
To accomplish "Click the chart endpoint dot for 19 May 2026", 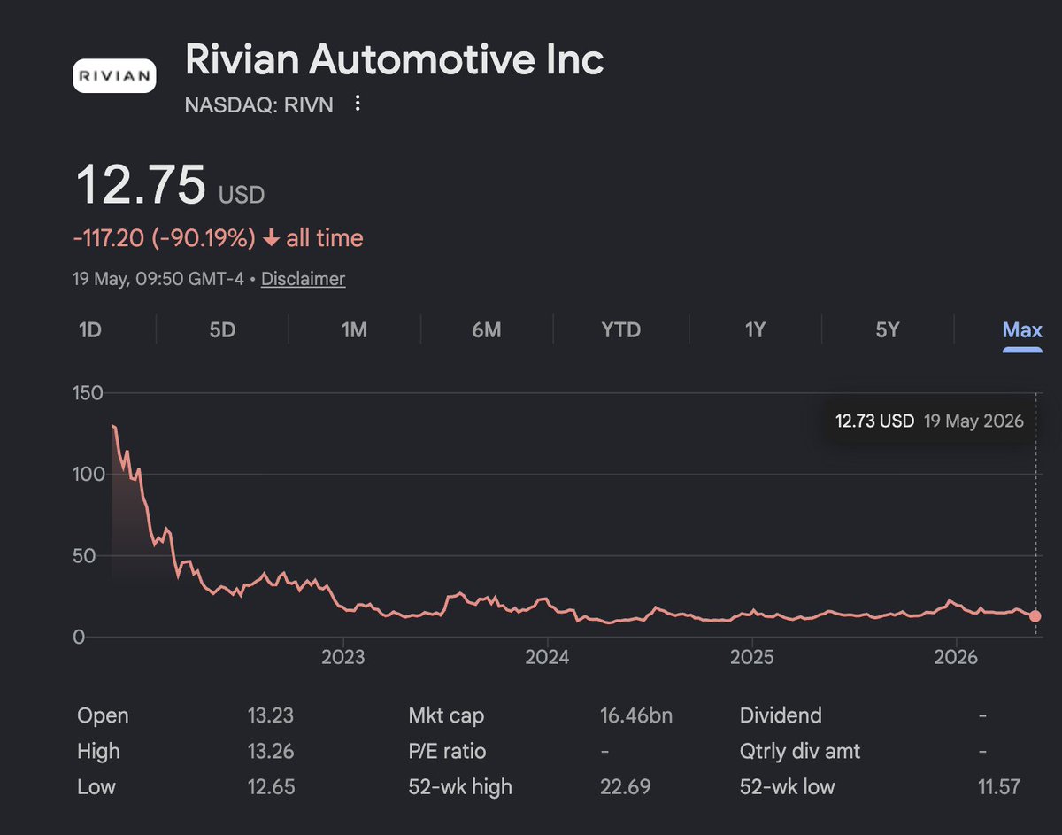I will (x=1035, y=616).
